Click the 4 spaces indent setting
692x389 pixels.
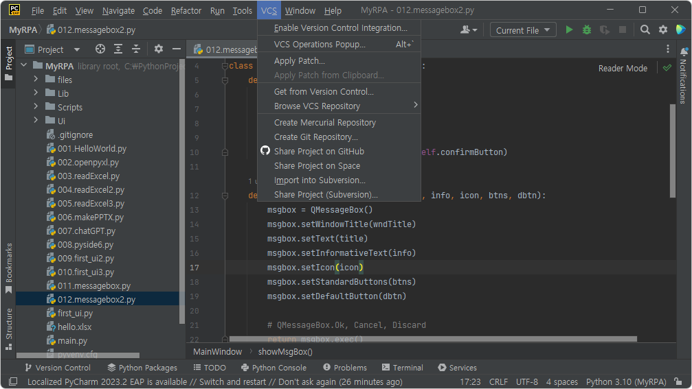coord(562,382)
